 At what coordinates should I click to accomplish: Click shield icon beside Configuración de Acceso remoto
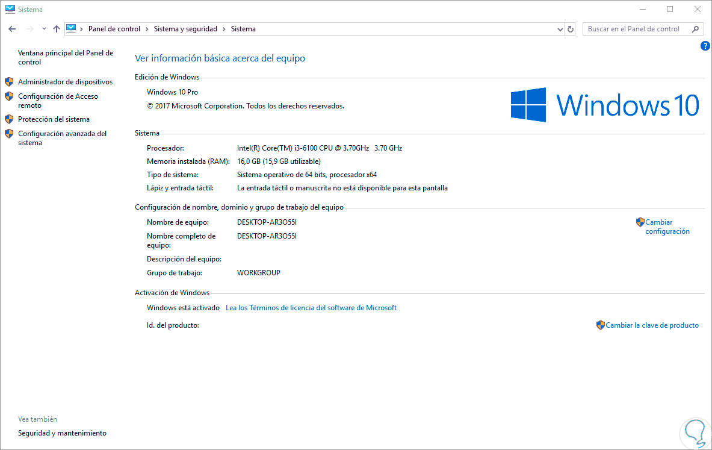point(9,96)
